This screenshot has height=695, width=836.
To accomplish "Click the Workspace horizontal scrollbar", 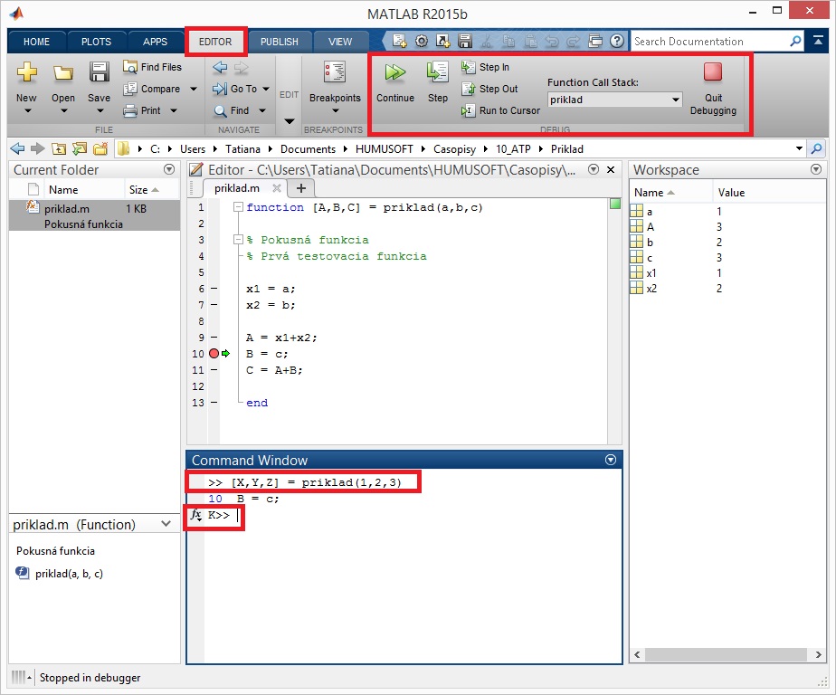I will click(x=727, y=654).
